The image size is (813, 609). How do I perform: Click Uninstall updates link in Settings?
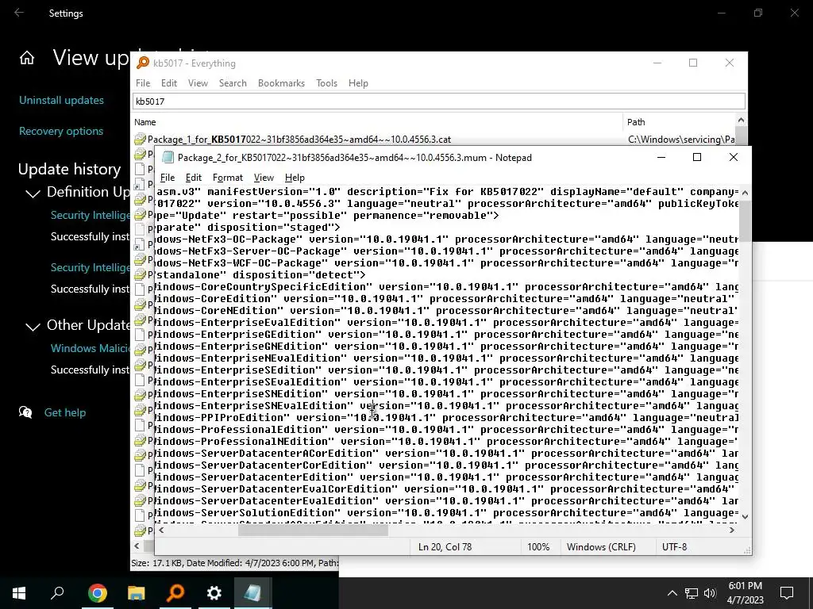(x=61, y=100)
